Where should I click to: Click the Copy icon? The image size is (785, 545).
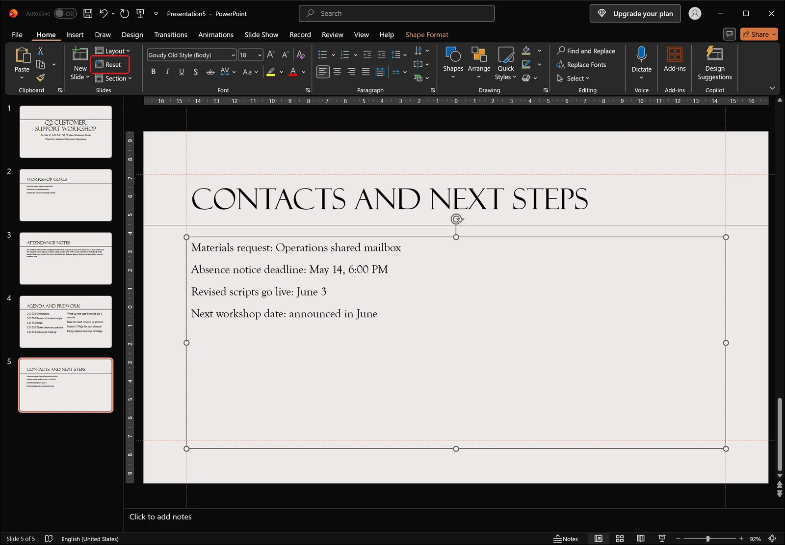41,64
